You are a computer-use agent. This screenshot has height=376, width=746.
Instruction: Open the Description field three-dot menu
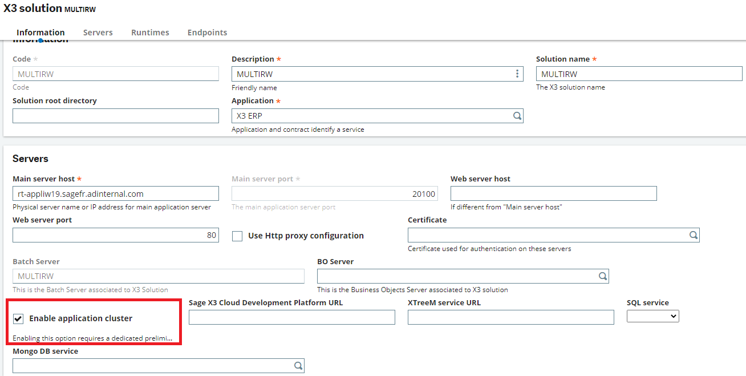pyautogui.click(x=517, y=74)
